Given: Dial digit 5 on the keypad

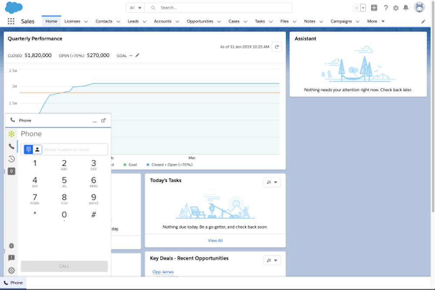Looking at the screenshot, I should pyautogui.click(x=64, y=182).
